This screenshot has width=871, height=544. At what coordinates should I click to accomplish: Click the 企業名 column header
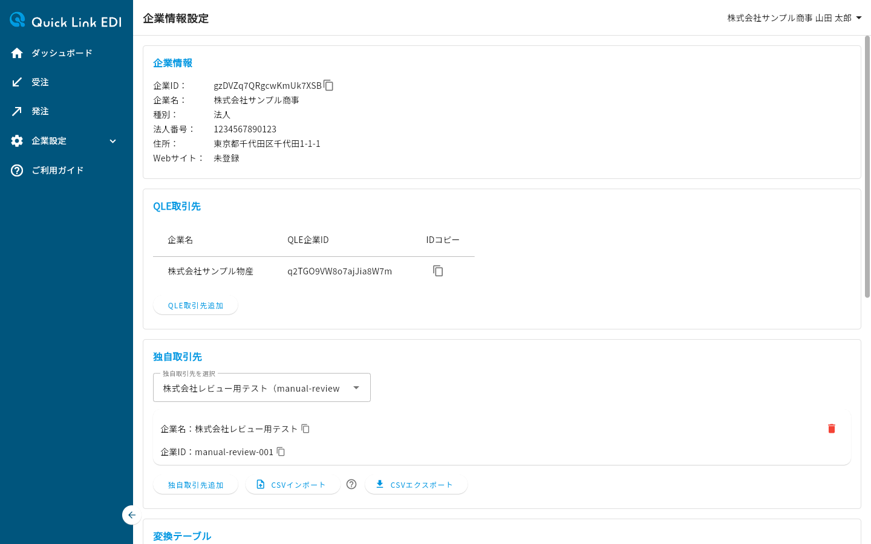point(180,240)
